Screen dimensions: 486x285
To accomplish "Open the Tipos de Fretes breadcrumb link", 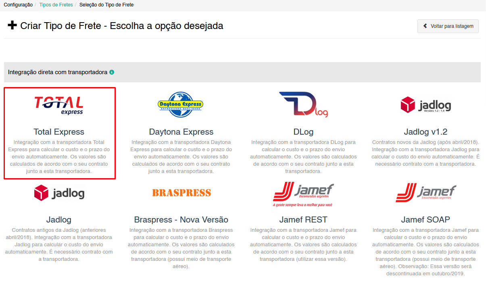I will point(56,5).
